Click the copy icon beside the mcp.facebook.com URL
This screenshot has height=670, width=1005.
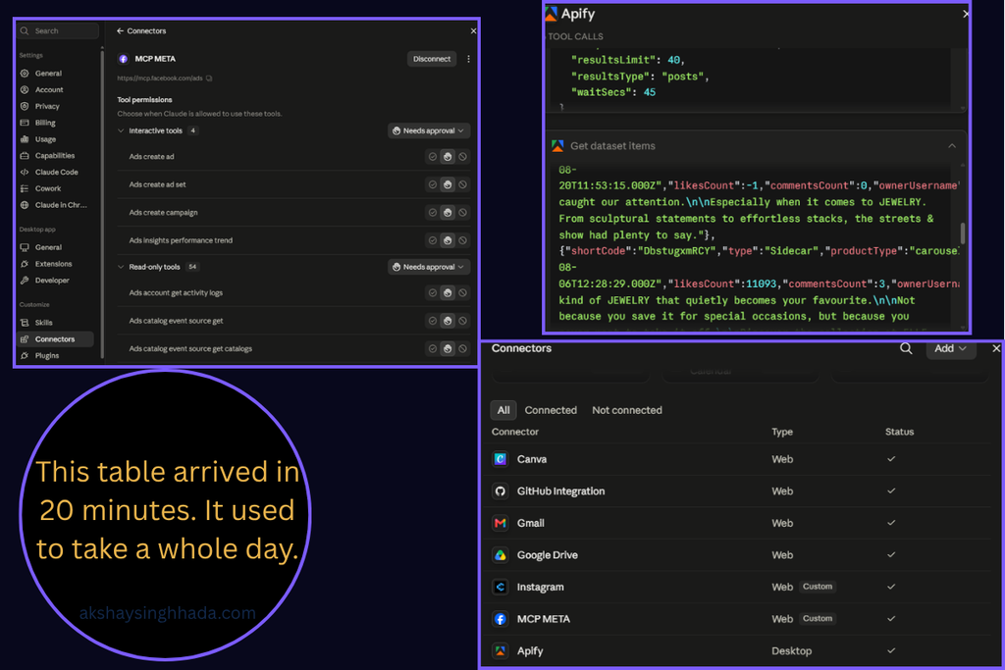click(x=209, y=78)
